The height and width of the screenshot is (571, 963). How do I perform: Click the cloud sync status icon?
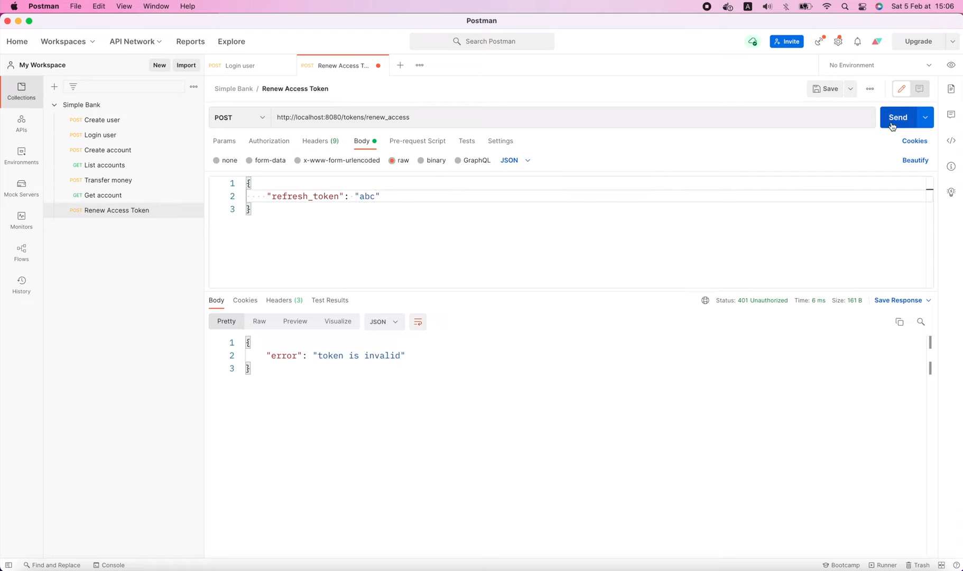point(752,41)
